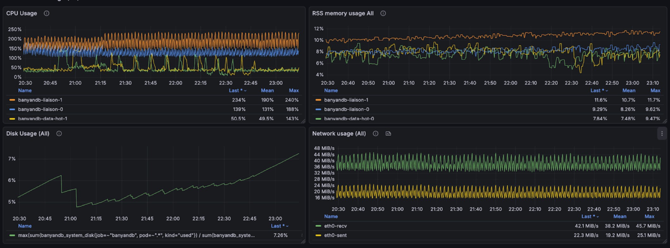Click orange color swatch of banyandb-liaison-1 in RSS legend

[x=318, y=100]
